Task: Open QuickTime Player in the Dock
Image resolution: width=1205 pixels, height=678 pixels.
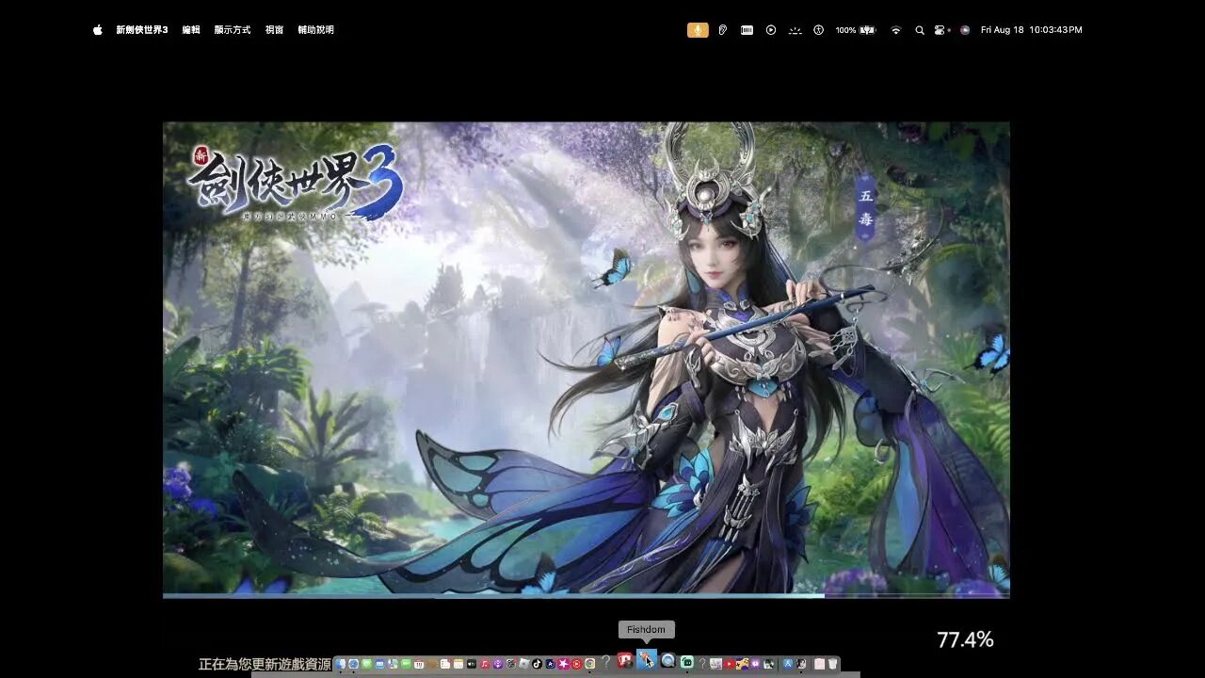Action: pos(667,661)
